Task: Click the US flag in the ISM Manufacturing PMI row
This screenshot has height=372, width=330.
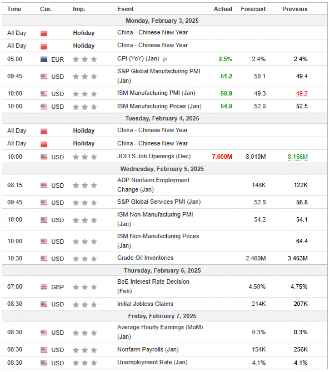Action: pyautogui.click(x=44, y=94)
